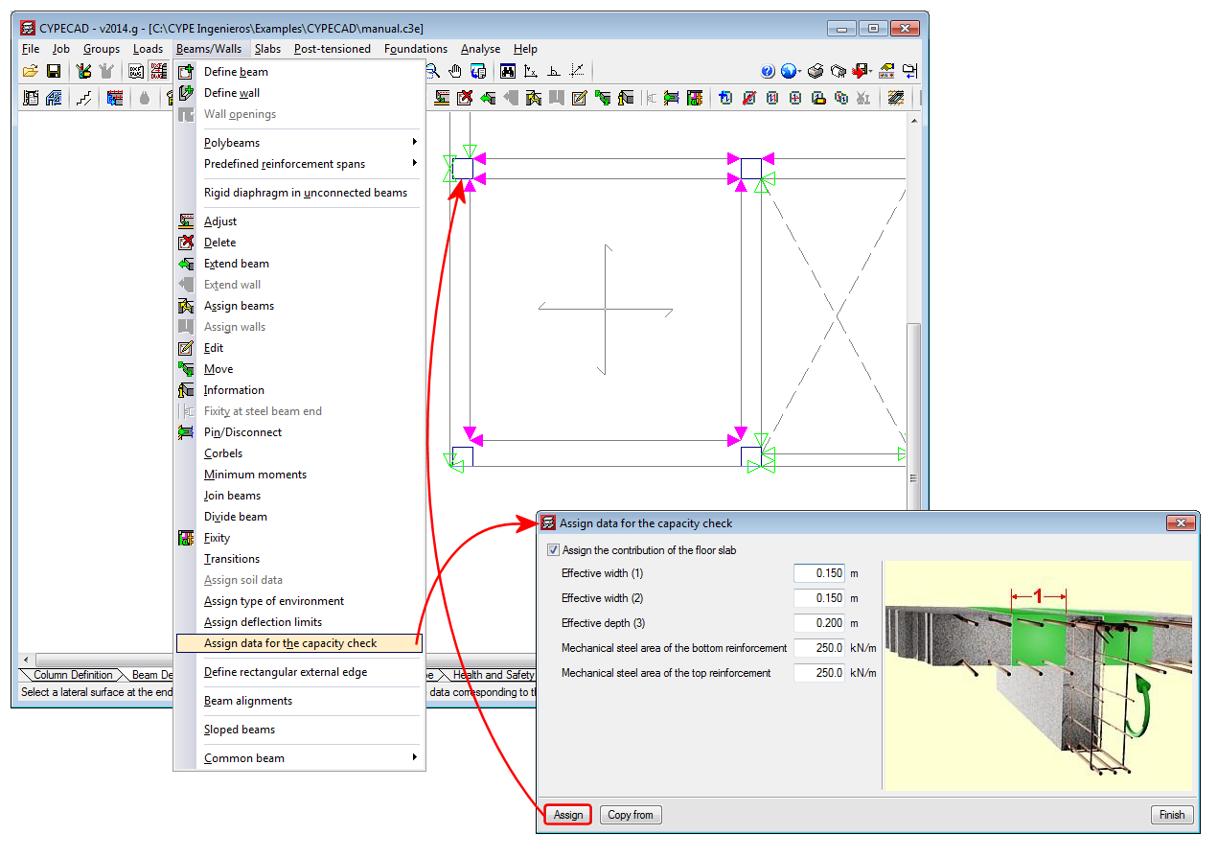Click the colored columns icon near Save
The image size is (1218, 858).
pos(83,71)
